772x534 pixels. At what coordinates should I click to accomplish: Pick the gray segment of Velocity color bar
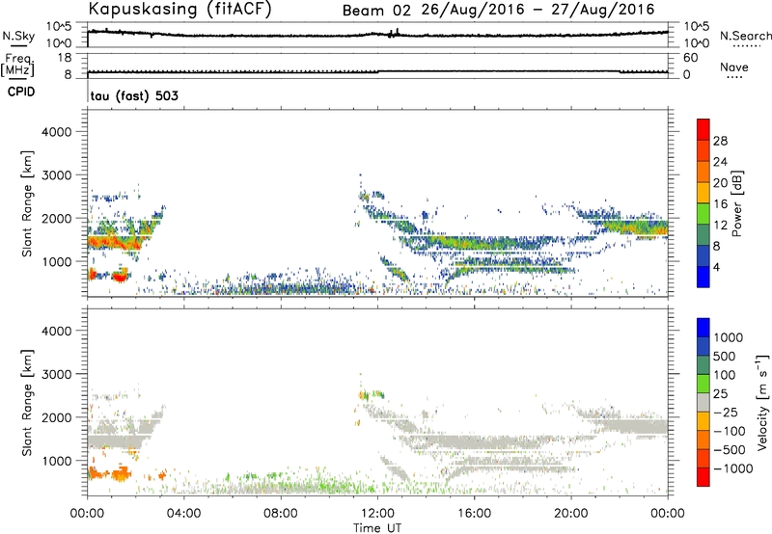click(703, 402)
